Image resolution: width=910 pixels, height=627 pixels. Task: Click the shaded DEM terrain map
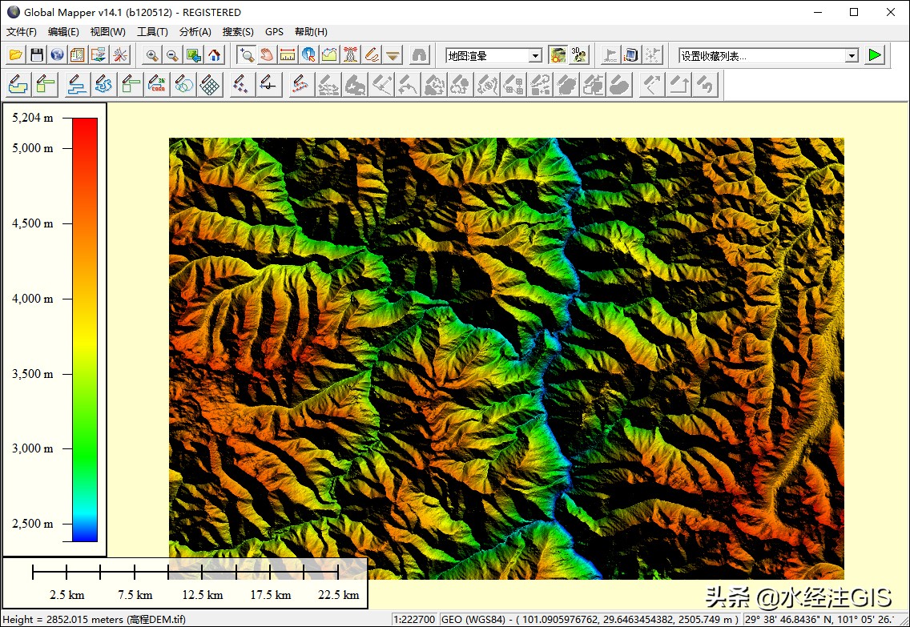[x=506, y=358]
